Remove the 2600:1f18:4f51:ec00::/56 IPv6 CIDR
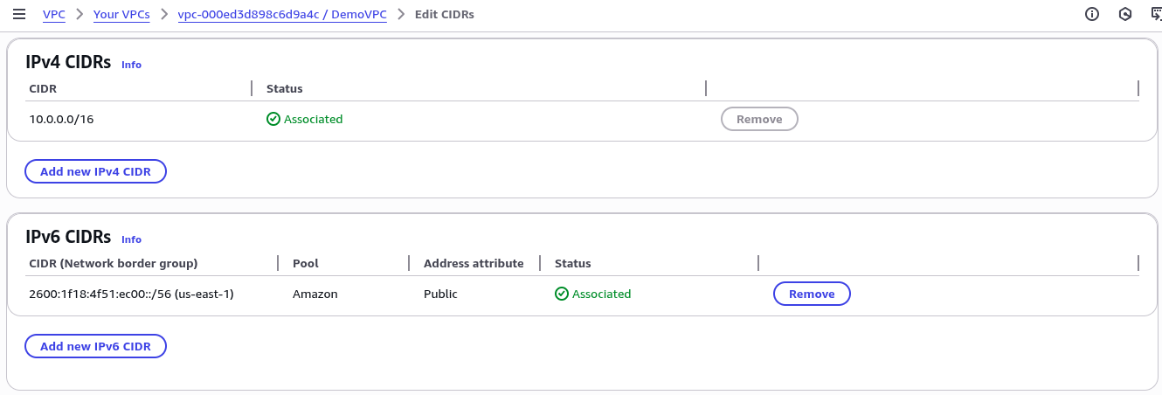Viewport: 1162px width, 395px height. (812, 294)
